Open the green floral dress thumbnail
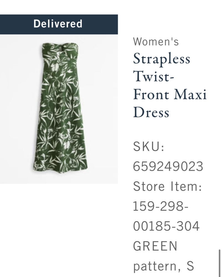The width and height of the screenshot is (222, 277). click(59, 109)
